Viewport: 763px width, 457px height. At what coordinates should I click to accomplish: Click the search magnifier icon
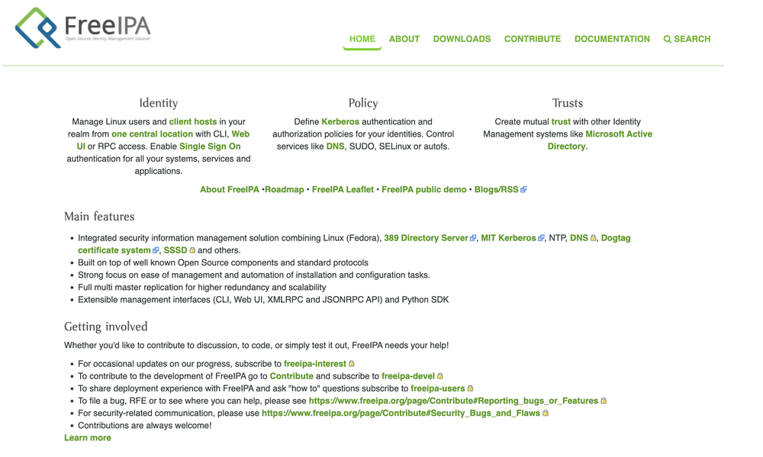tap(667, 40)
